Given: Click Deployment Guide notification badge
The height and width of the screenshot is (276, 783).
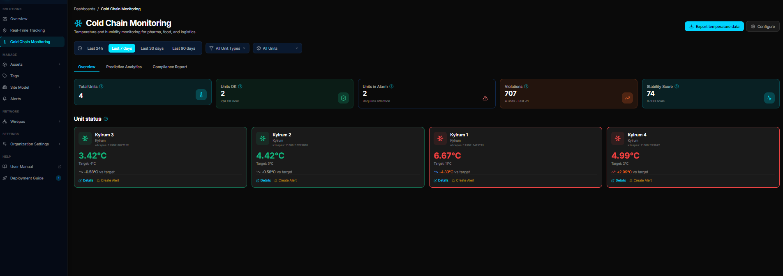Looking at the screenshot, I should tap(58, 178).
